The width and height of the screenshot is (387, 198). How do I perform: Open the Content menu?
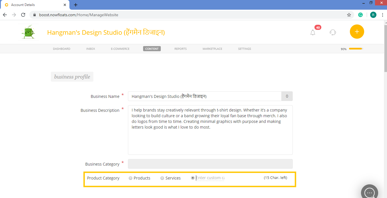pyautogui.click(x=152, y=49)
